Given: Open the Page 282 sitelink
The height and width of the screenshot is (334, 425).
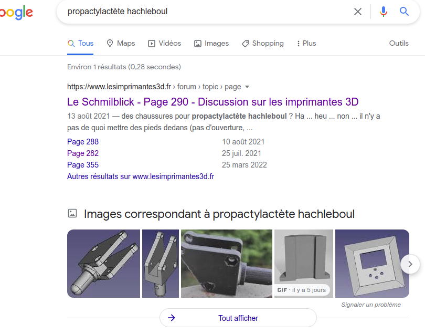Looking at the screenshot, I should pos(83,153).
